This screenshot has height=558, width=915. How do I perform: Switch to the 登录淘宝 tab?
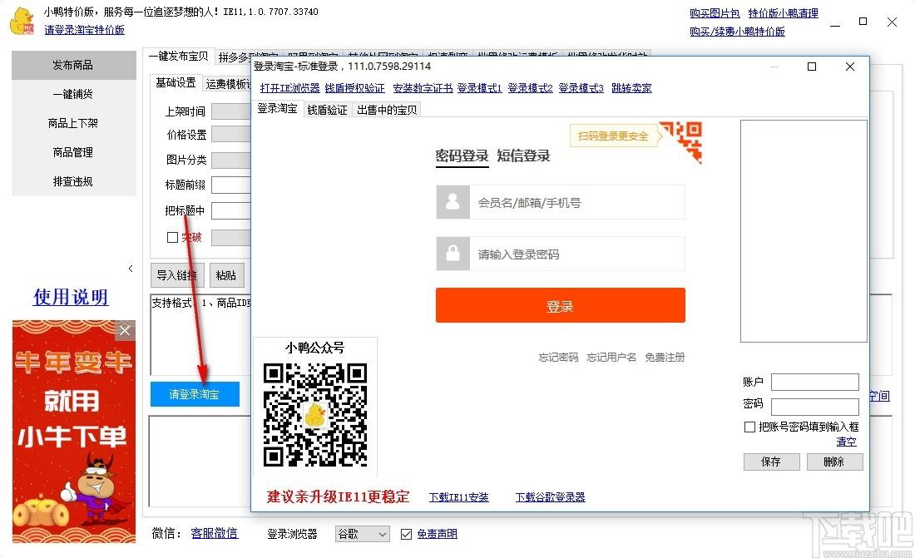tap(278, 109)
